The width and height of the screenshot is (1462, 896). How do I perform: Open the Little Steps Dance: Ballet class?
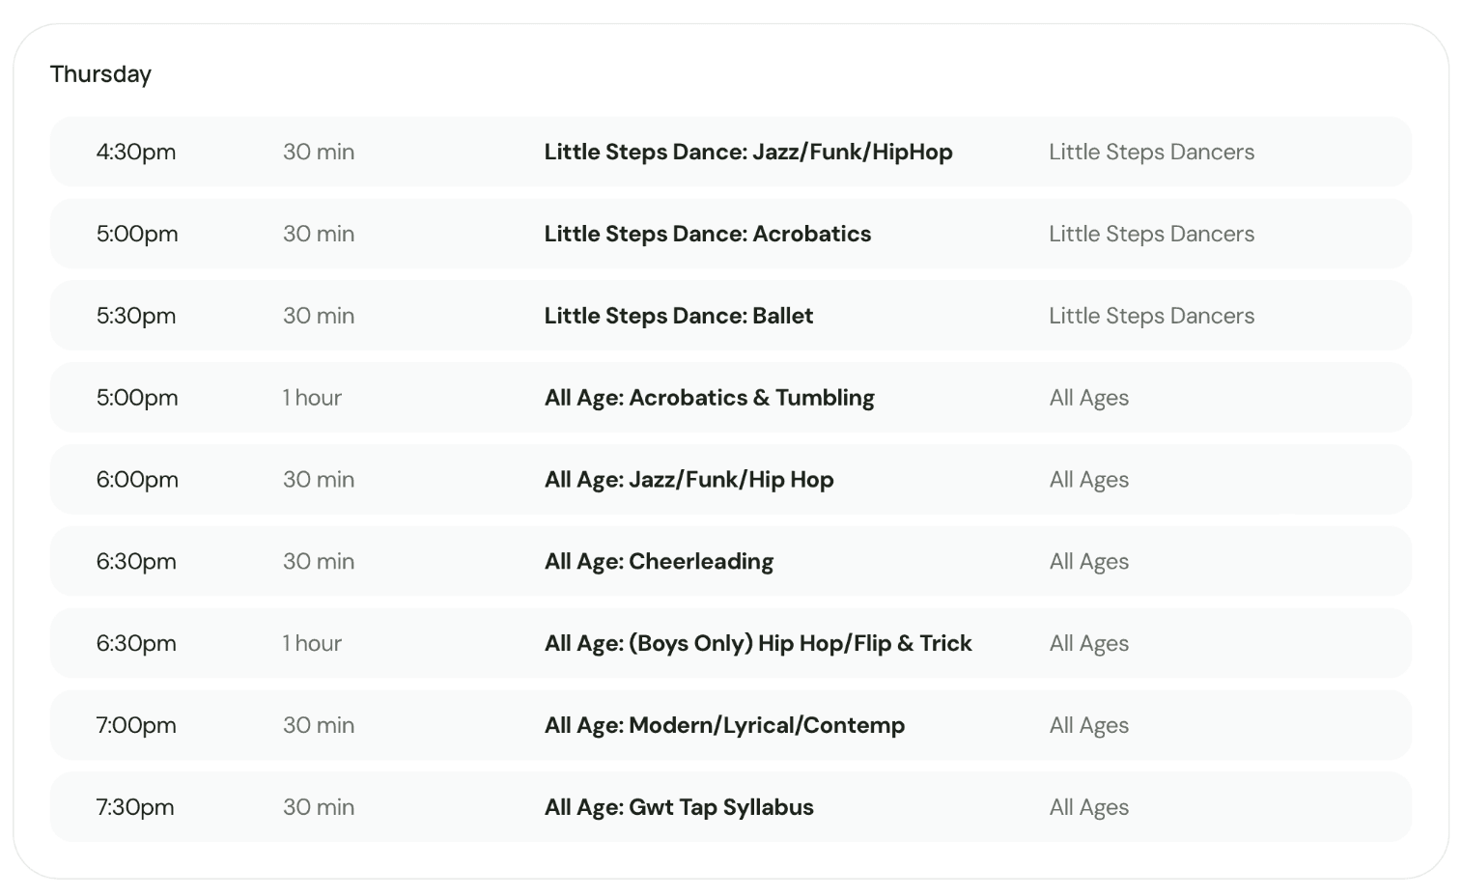pyautogui.click(x=678, y=316)
